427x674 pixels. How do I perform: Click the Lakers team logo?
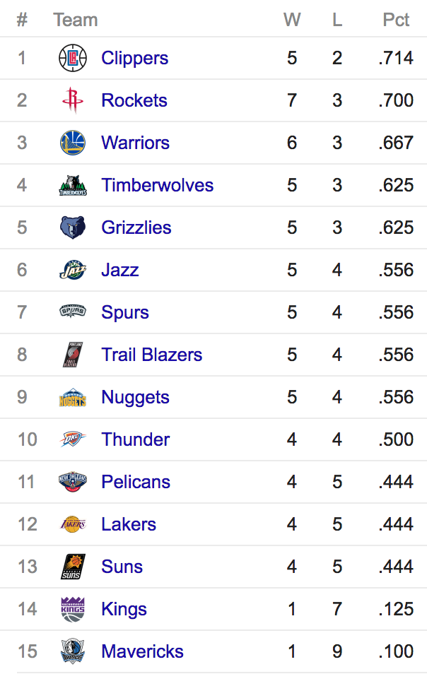(73, 524)
